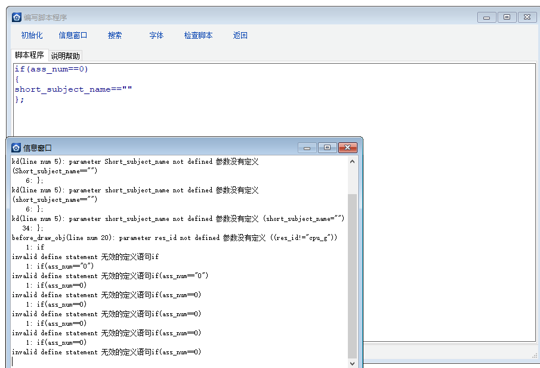This screenshot has height=368, width=540.
Task: Click the 搜索 toolbar item
Action: pyautogui.click(x=115, y=36)
